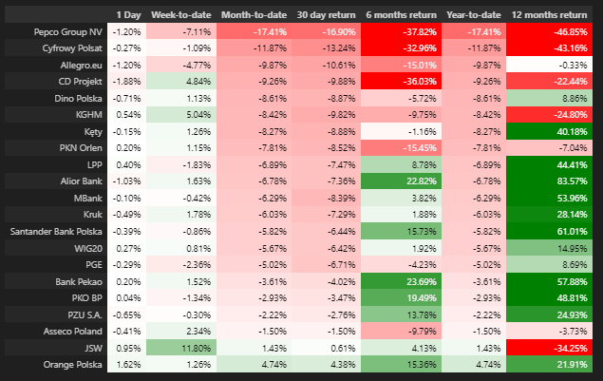Click the Santander Bank Polska row label
The width and height of the screenshot is (603, 381).
click(56, 231)
